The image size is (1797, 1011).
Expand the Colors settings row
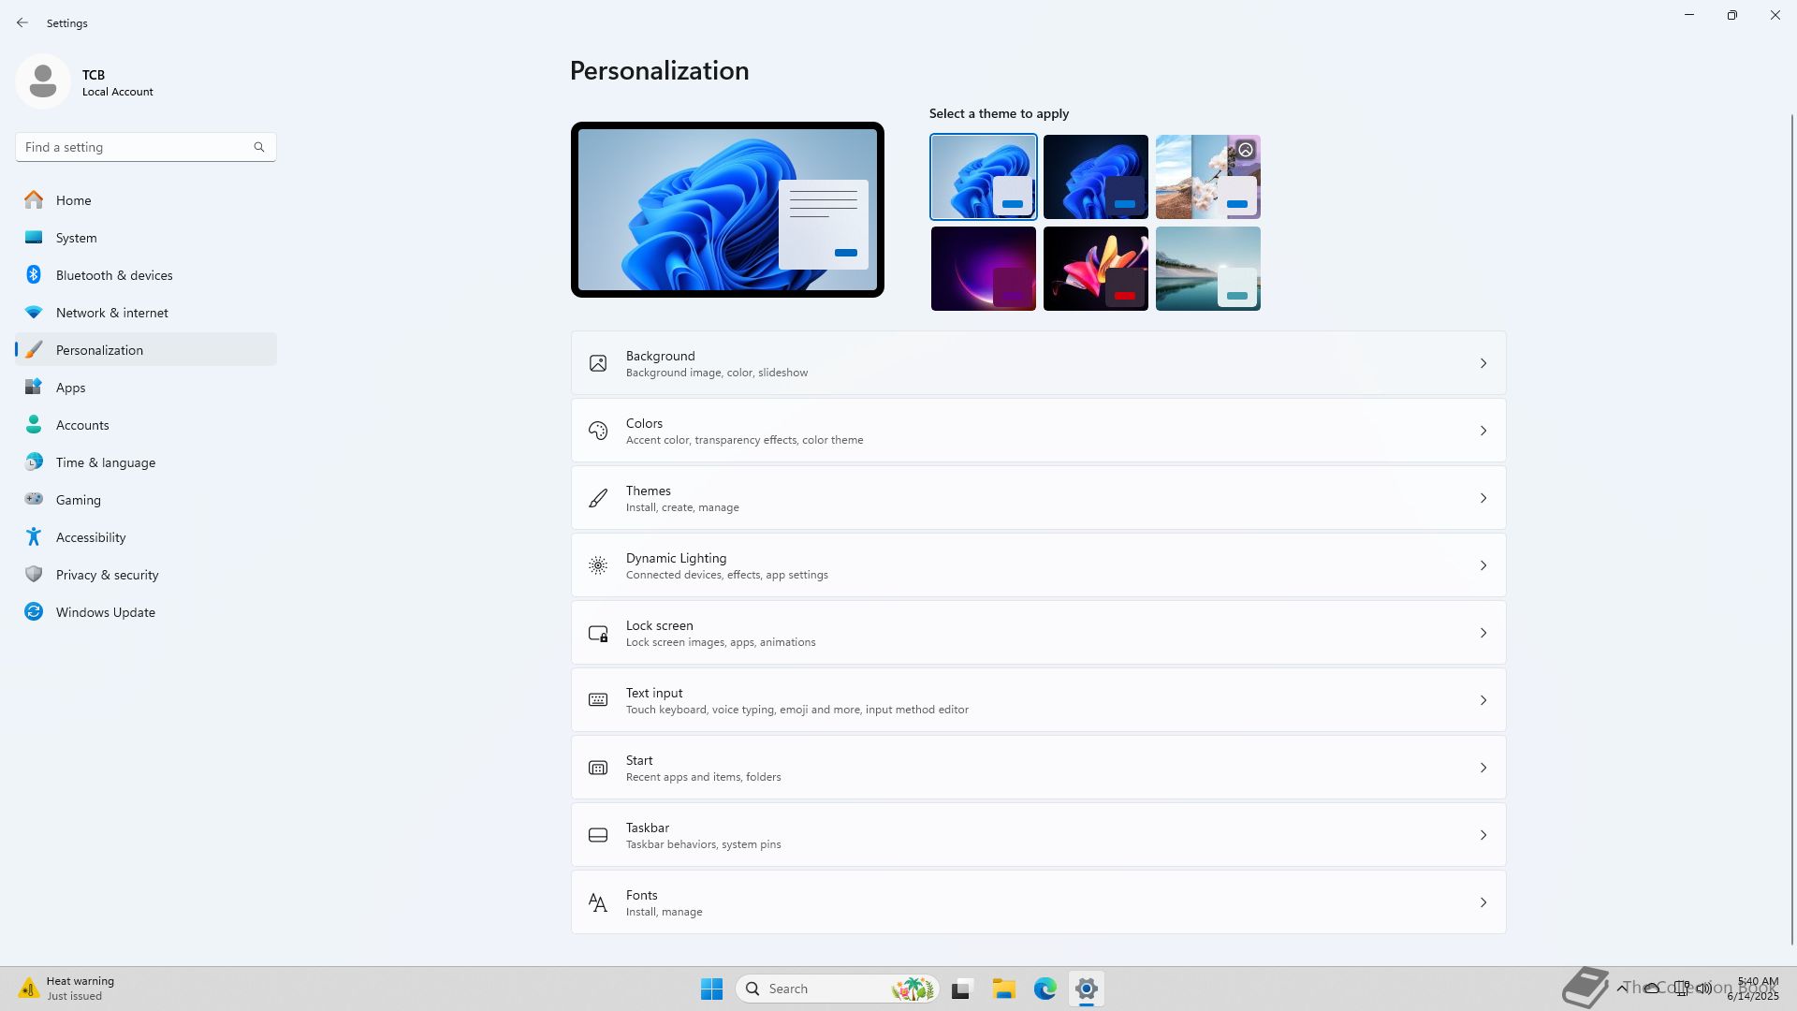click(1037, 431)
